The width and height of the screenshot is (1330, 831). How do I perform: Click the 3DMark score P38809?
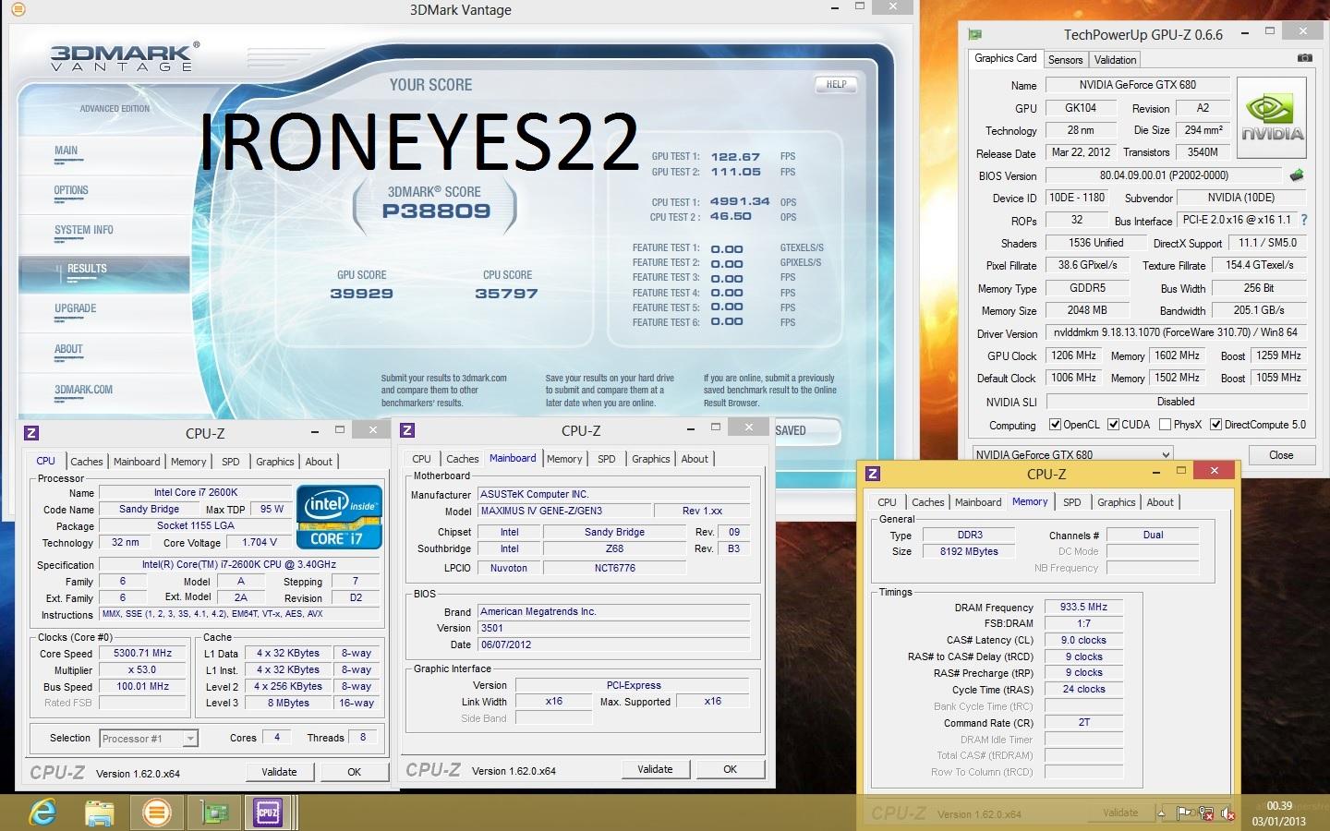pos(436,211)
